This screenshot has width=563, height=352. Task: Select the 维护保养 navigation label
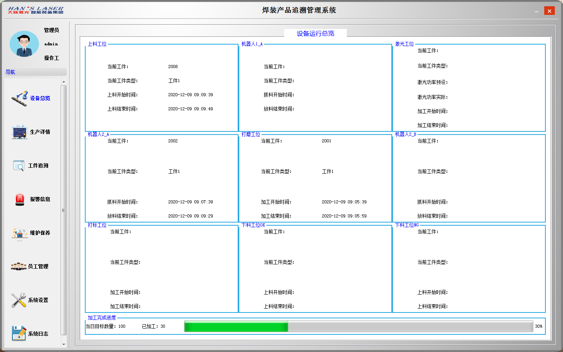pyautogui.click(x=40, y=233)
